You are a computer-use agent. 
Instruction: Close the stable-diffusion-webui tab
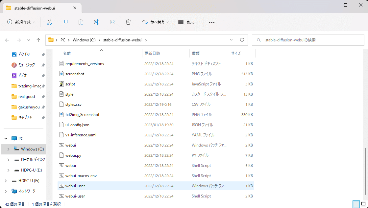[x=75, y=8]
